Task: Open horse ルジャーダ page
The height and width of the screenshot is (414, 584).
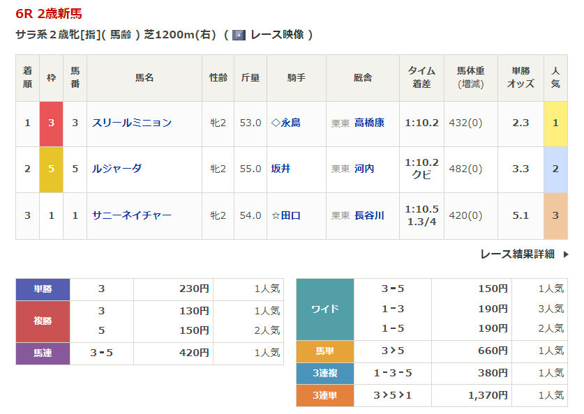Action: coord(117,169)
